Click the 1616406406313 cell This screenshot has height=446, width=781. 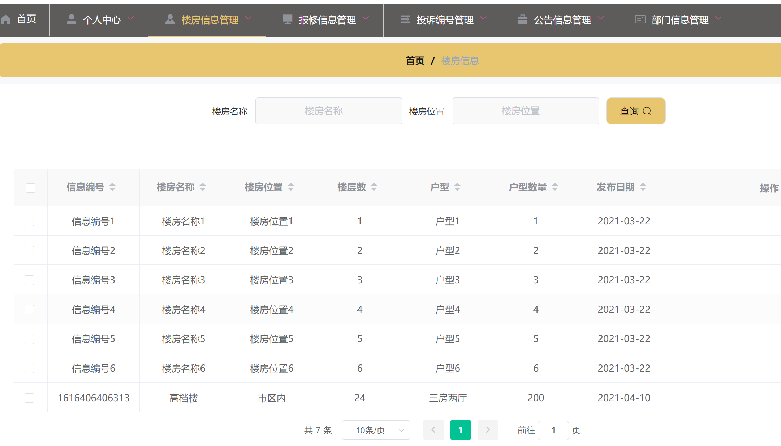coord(94,398)
